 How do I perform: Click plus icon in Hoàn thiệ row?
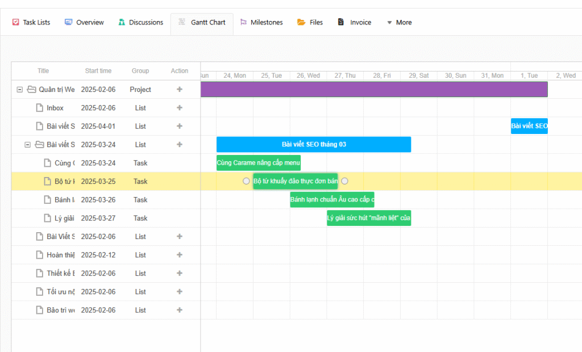click(x=180, y=255)
